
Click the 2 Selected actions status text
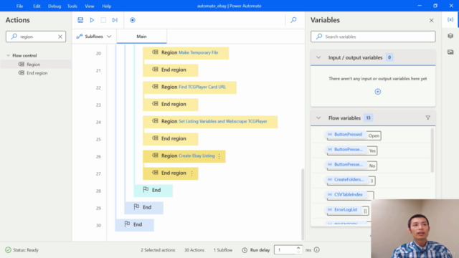(158, 250)
